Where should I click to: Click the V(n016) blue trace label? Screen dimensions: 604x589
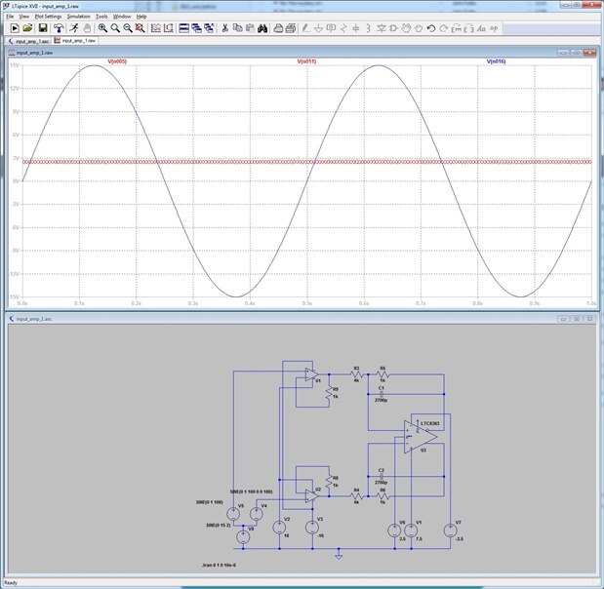click(x=498, y=61)
